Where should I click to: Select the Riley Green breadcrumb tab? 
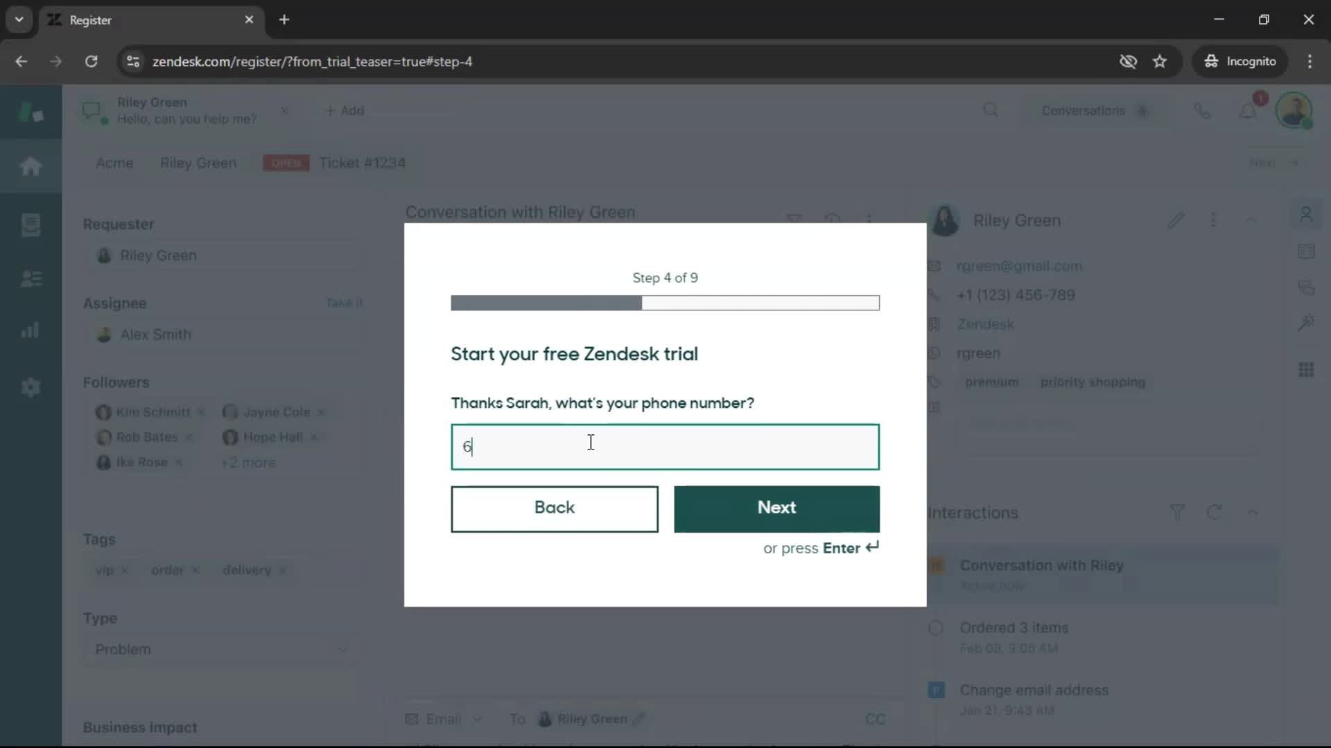tap(198, 163)
